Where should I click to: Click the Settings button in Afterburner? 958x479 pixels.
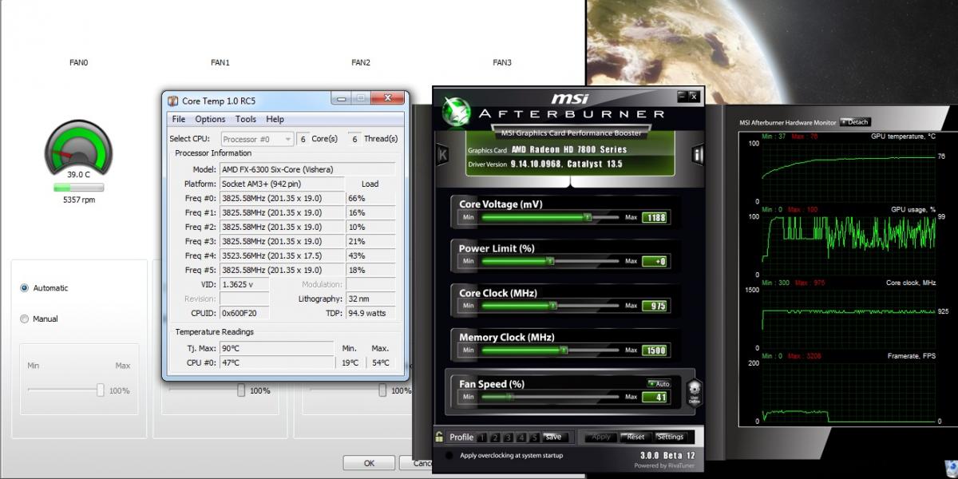pyautogui.click(x=670, y=437)
